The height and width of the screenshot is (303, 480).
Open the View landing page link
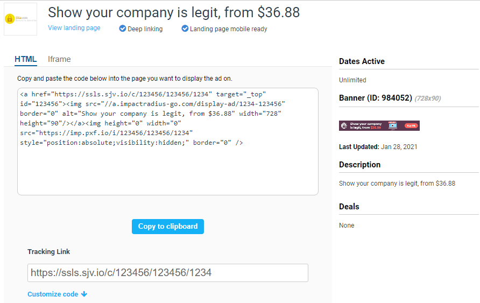[74, 28]
